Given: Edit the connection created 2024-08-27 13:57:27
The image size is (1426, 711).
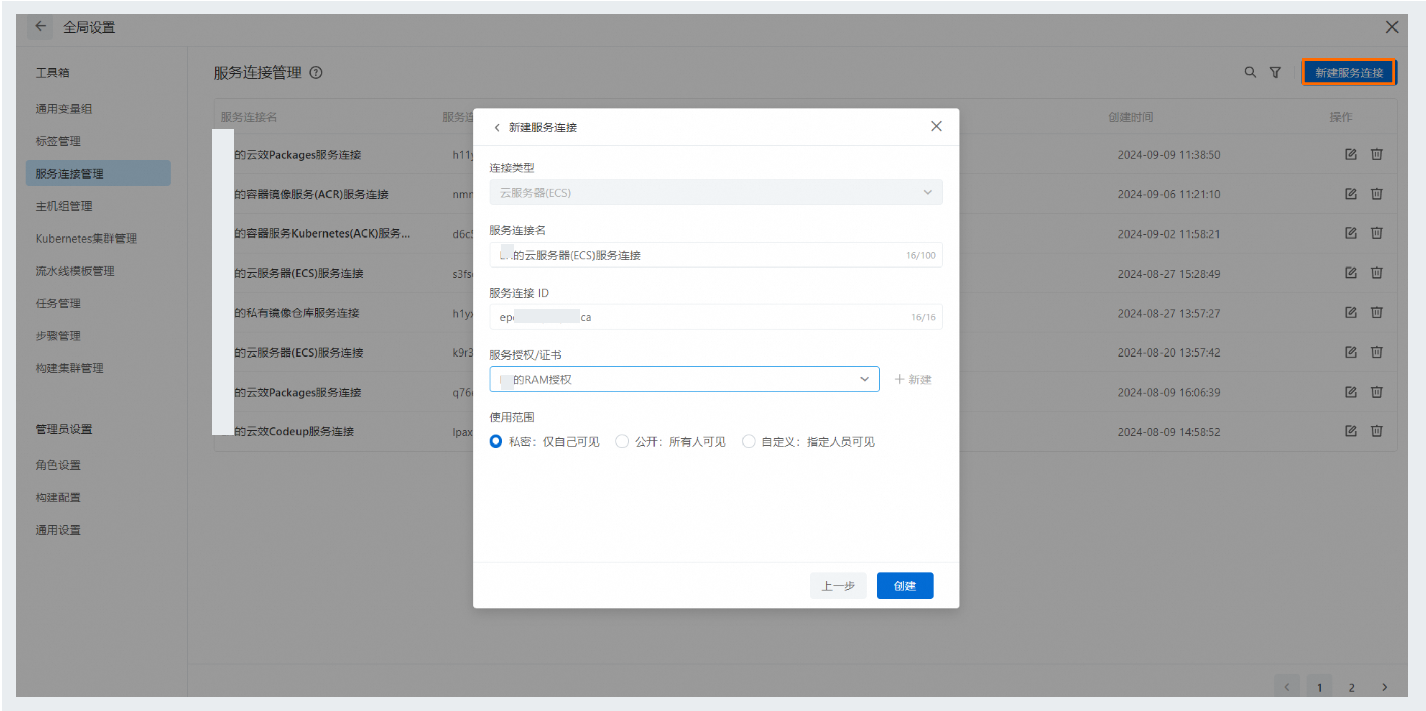Looking at the screenshot, I should (1351, 313).
